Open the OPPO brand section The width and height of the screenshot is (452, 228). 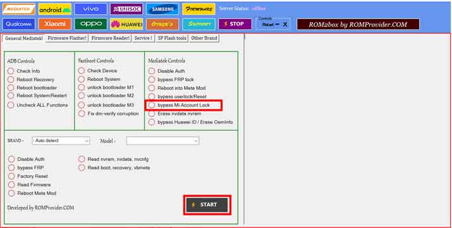(91, 24)
